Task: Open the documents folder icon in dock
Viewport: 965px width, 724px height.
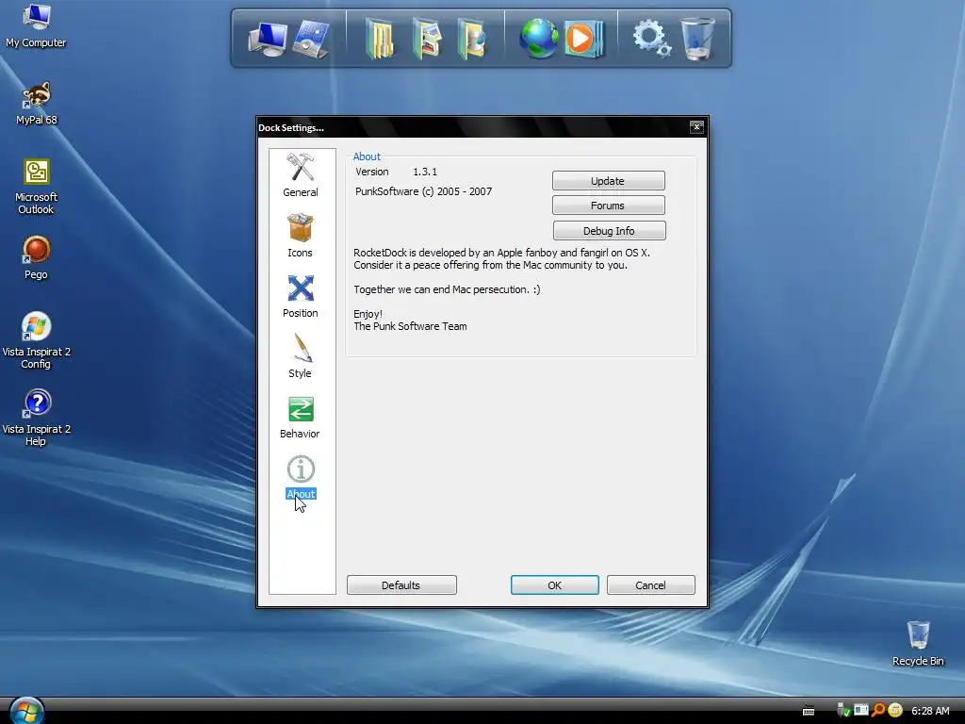Action: click(380, 40)
